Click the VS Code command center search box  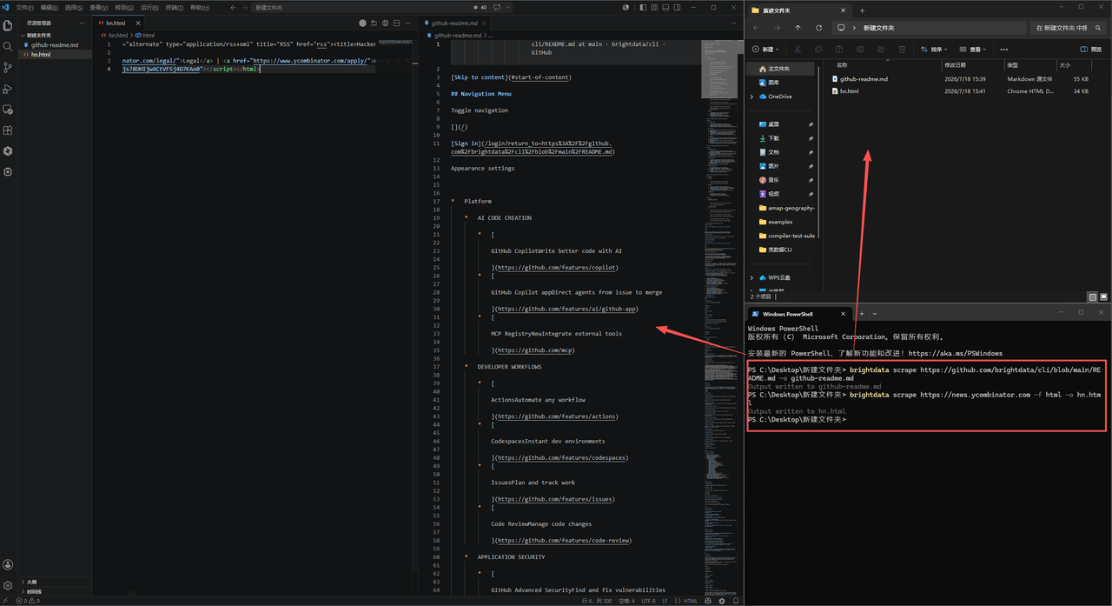click(381, 7)
